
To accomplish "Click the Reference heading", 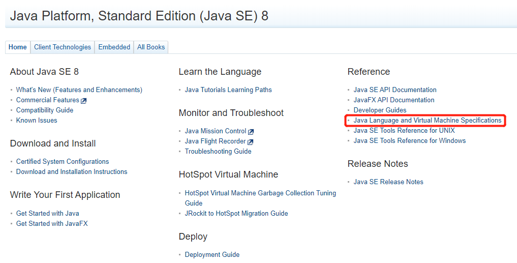I will point(369,72).
